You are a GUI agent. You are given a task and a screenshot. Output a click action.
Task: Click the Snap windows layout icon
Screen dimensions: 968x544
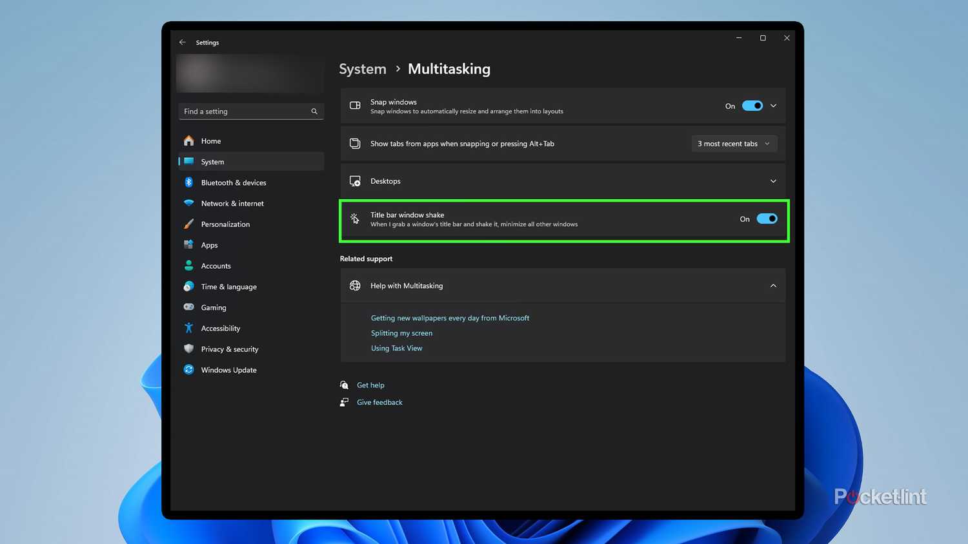click(x=354, y=105)
